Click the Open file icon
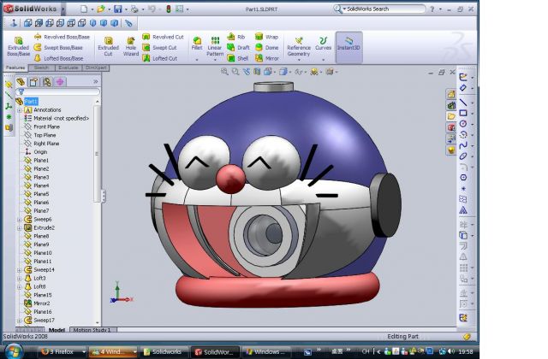 pos(101,9)
